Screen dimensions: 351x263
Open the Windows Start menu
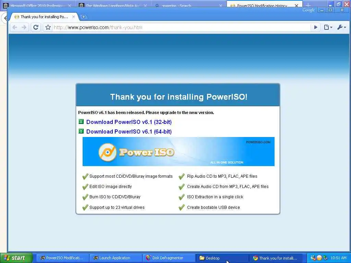click(16, 258)
